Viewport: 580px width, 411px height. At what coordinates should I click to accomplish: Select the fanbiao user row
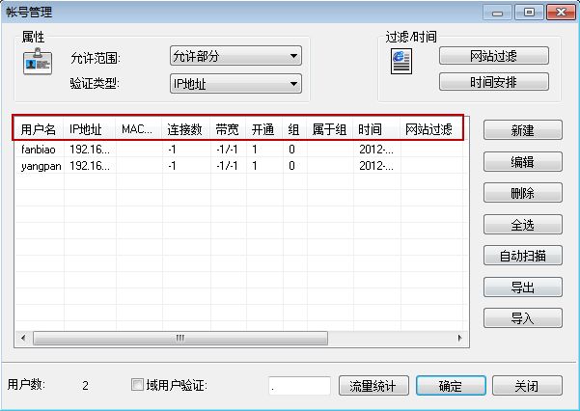238,150
